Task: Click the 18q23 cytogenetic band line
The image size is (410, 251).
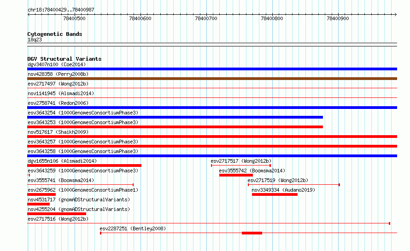Action: (x=212, y=45)
